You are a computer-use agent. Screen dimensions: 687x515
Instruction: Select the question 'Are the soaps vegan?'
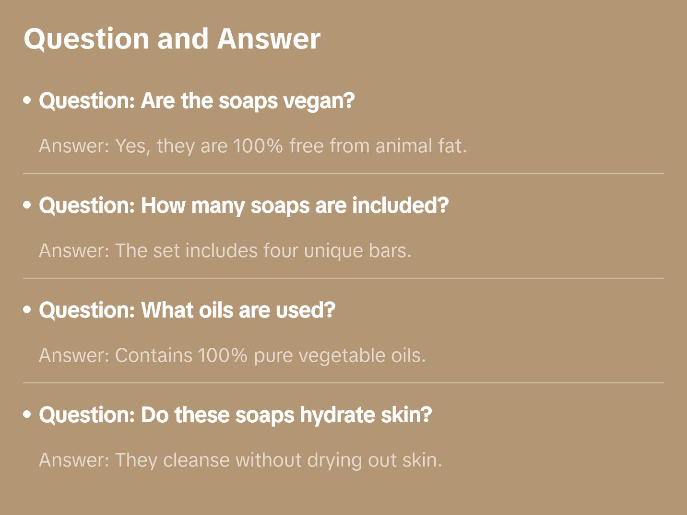[197, 101]
